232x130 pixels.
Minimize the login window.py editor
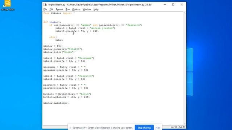coord(165,5)
